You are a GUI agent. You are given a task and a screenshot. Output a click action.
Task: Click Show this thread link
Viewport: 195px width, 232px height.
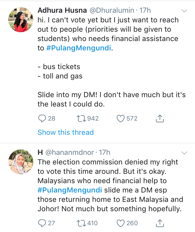pos(66,132)
